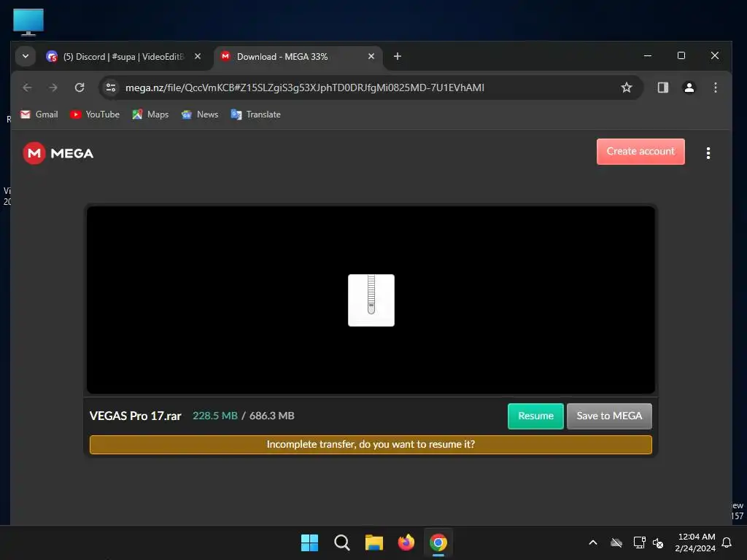
Task: Open taskbar Search
Action: pos(342,542)
